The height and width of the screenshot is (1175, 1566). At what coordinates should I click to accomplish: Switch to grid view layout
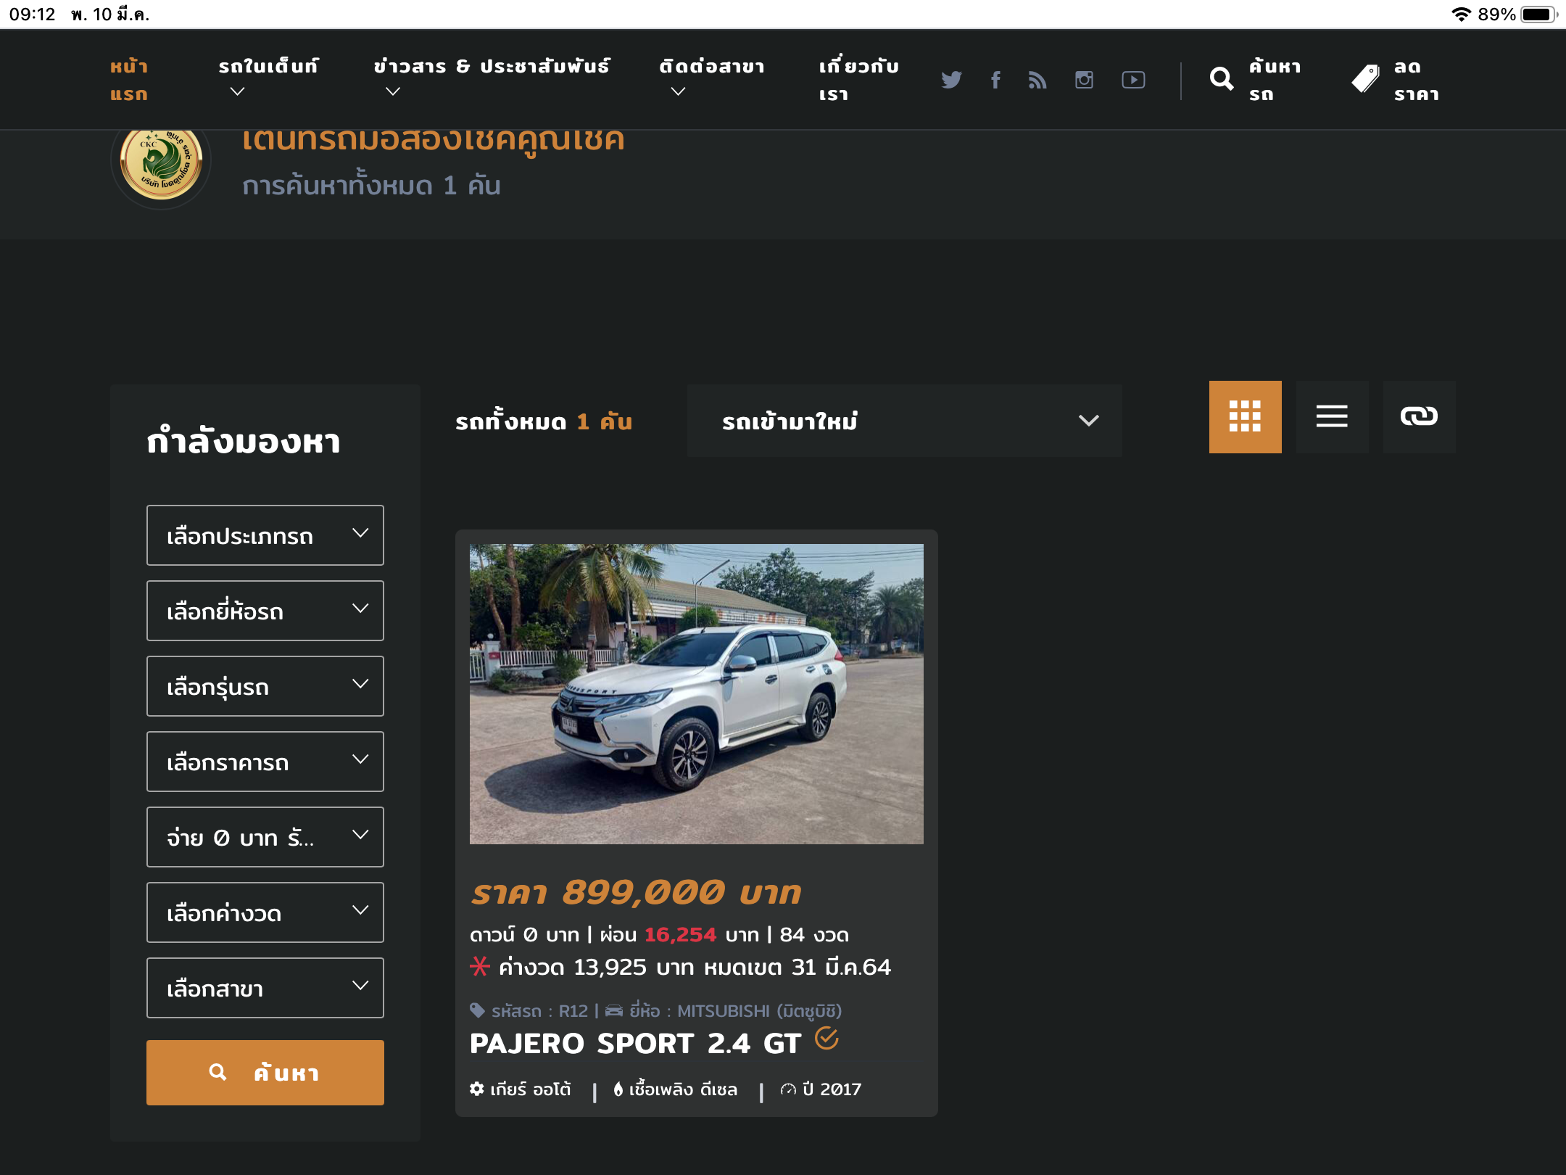click(x=1245, y=417)
